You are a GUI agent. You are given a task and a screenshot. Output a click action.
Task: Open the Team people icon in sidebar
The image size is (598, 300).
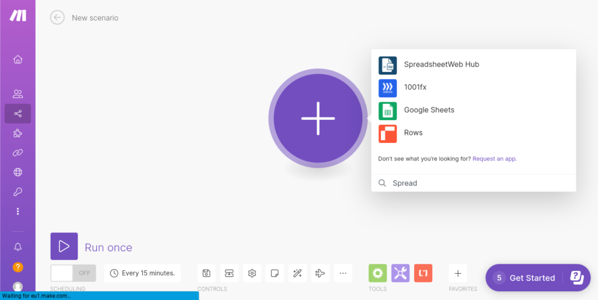[x=18, y=94]
